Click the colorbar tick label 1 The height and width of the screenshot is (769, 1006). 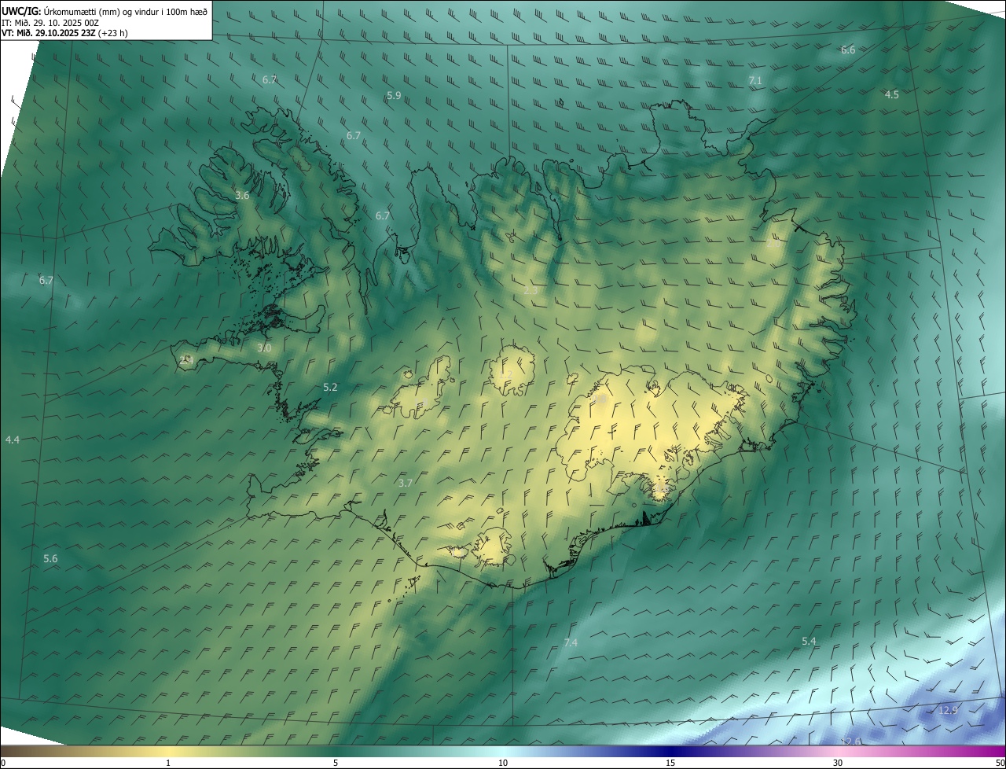click(x=168, y=763)
